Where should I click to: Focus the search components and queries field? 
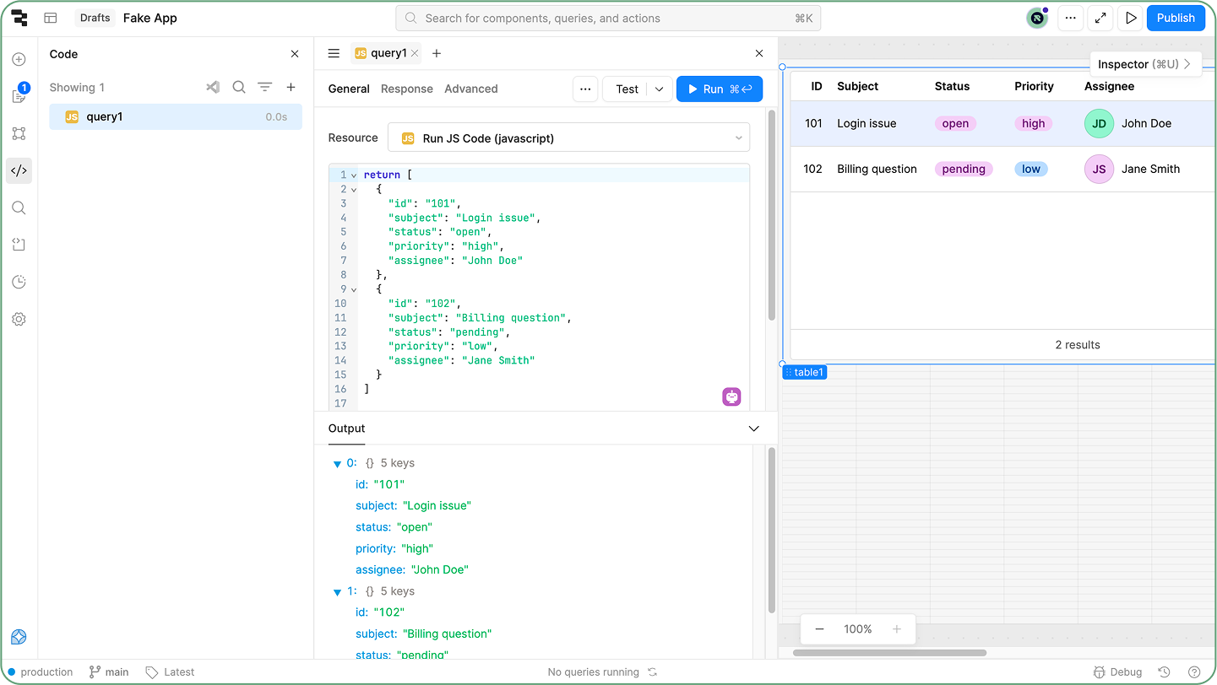tap(608, 18)
